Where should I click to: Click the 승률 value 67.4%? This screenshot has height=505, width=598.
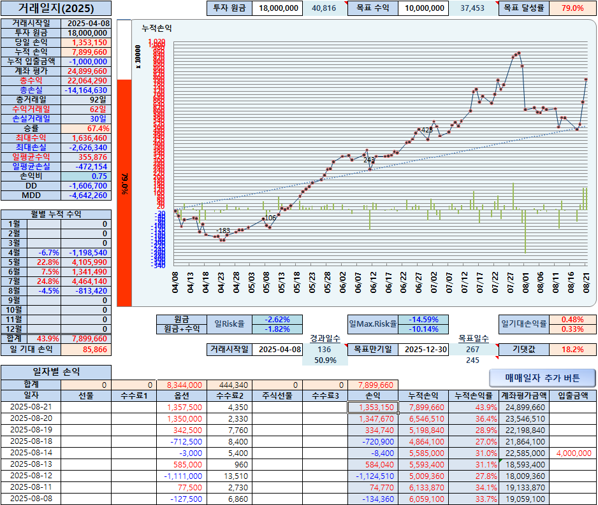[86, 129]
